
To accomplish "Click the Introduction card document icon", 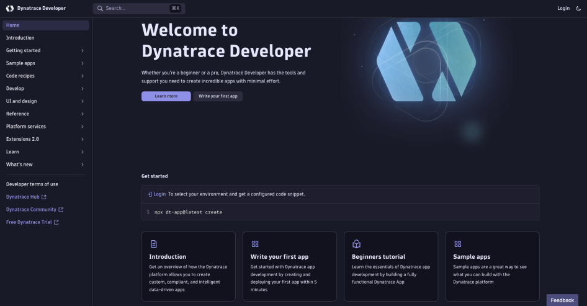I will 153,244.
